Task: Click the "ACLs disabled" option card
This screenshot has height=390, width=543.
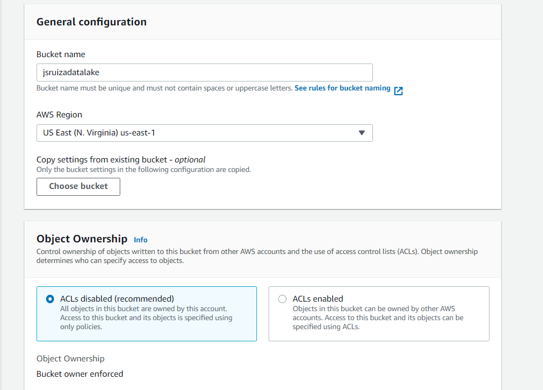Action: click(146, 312)
